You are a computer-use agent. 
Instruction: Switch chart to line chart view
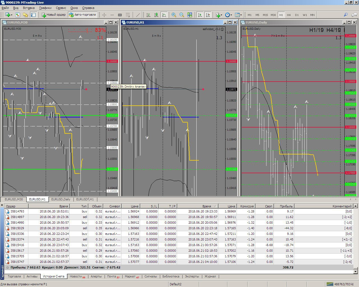(164, 15)
